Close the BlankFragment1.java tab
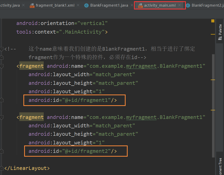 click(x=132, y=5)
